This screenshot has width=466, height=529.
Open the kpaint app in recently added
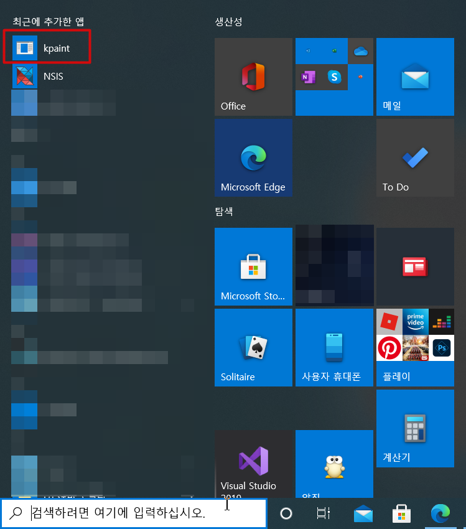47,48
